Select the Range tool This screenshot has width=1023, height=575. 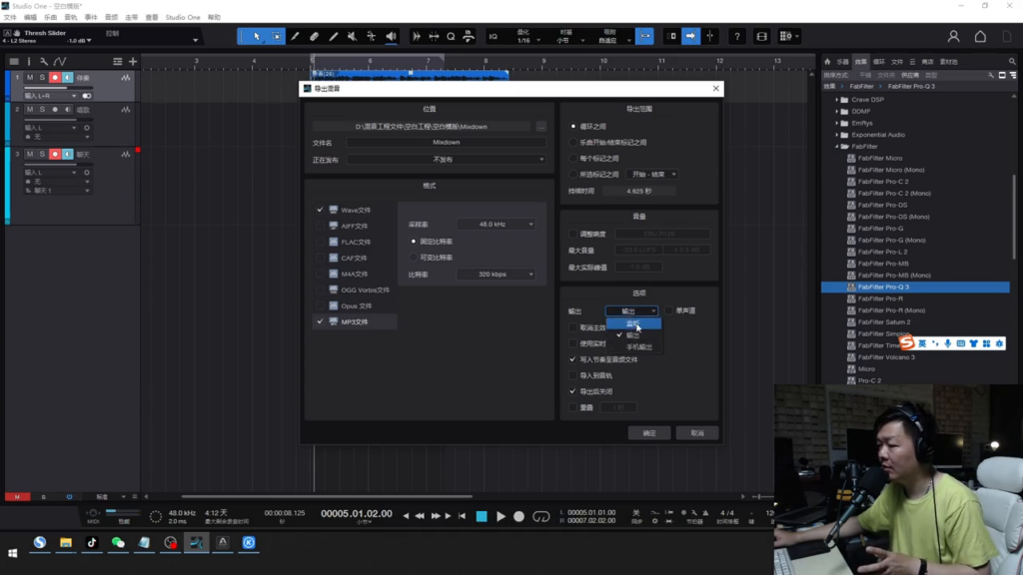pos(277,37)
